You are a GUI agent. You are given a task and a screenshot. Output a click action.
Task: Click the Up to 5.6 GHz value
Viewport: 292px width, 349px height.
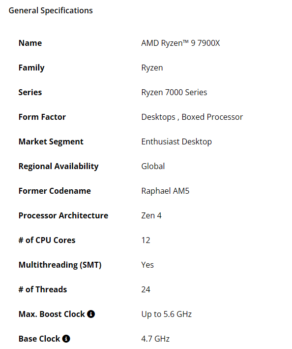coord(167,314)
